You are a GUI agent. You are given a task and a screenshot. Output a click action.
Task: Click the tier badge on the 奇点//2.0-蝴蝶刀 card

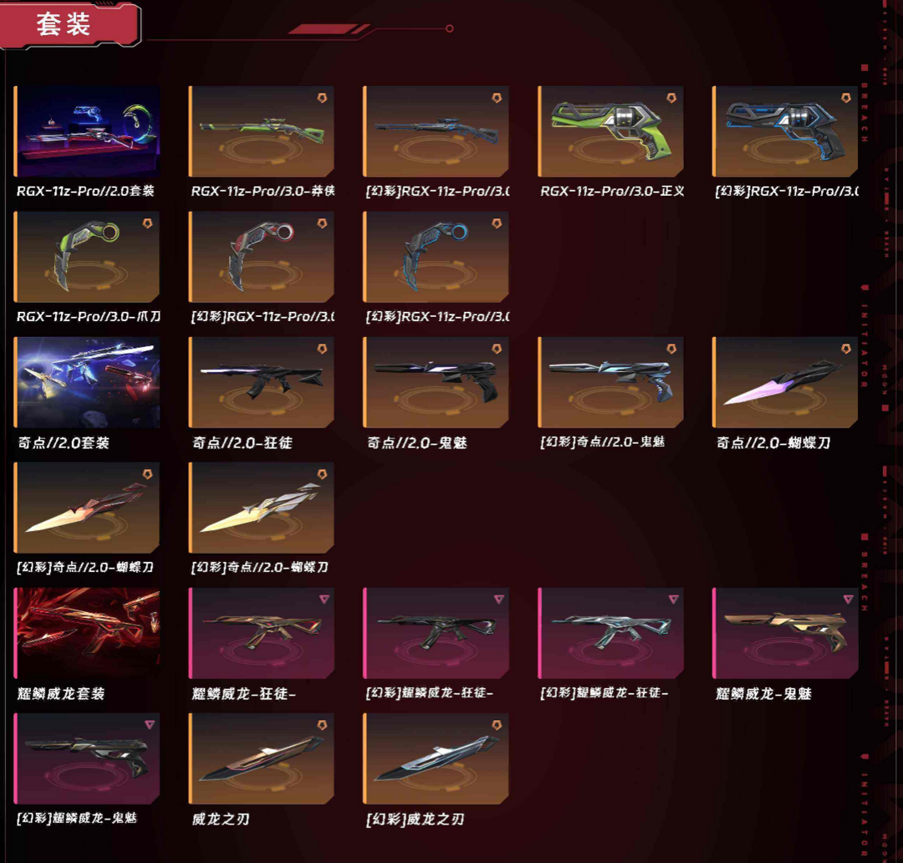tap(846, 349)
